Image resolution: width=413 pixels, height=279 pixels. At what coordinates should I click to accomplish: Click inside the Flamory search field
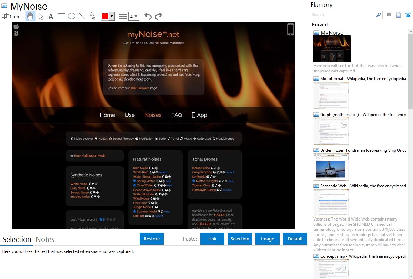(343, 15)
